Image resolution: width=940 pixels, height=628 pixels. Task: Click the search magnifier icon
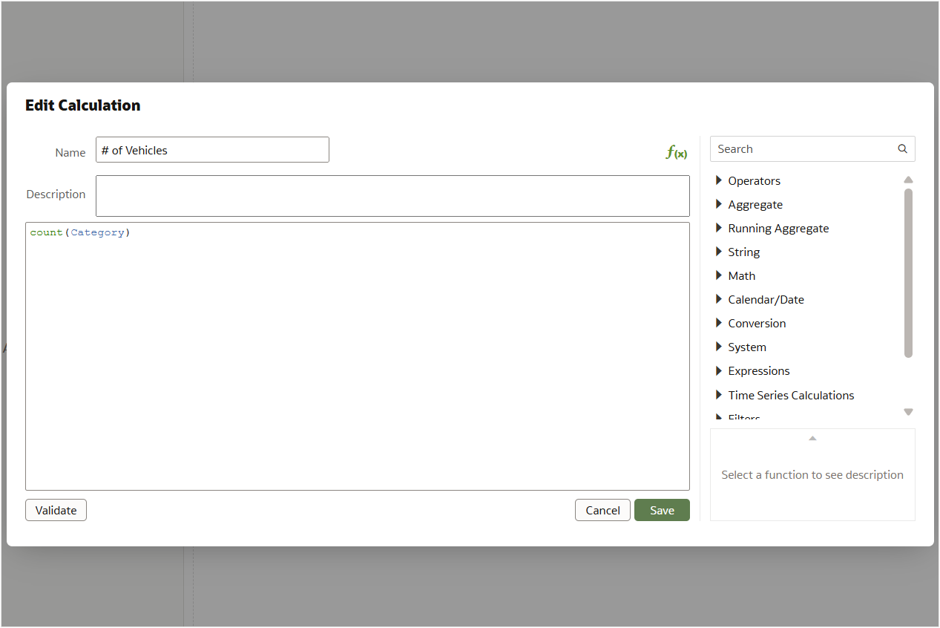pos(902,149)
